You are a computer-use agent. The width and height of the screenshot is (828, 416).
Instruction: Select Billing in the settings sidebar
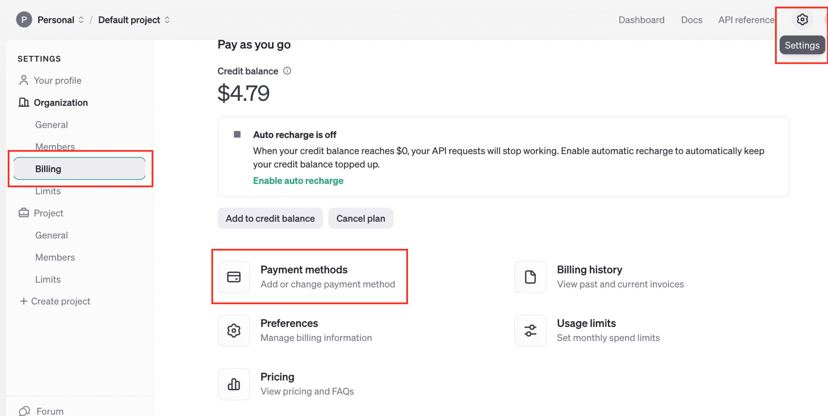tap(79, 169)
